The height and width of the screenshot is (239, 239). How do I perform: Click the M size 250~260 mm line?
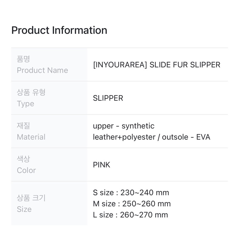tap(132, 204)
